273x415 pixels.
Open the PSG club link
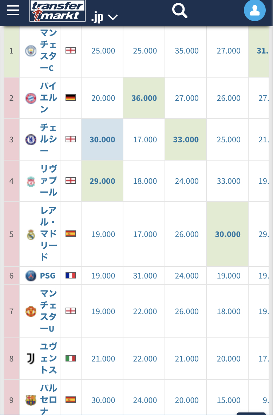click(48, 276)
